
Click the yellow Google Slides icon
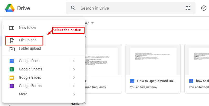[12, 78]
